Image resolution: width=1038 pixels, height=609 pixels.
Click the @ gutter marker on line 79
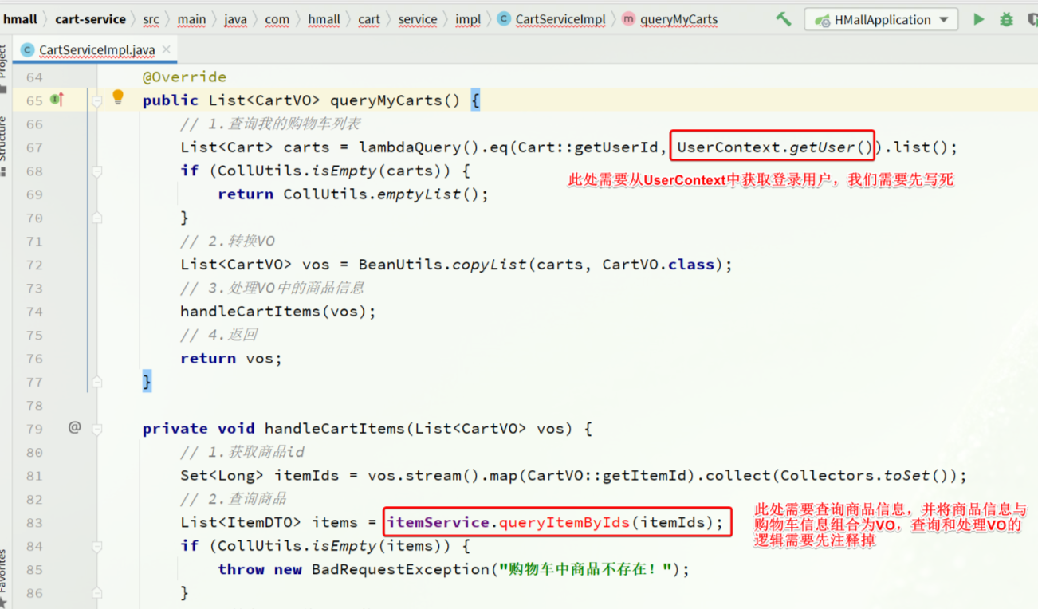coord(74,427)
